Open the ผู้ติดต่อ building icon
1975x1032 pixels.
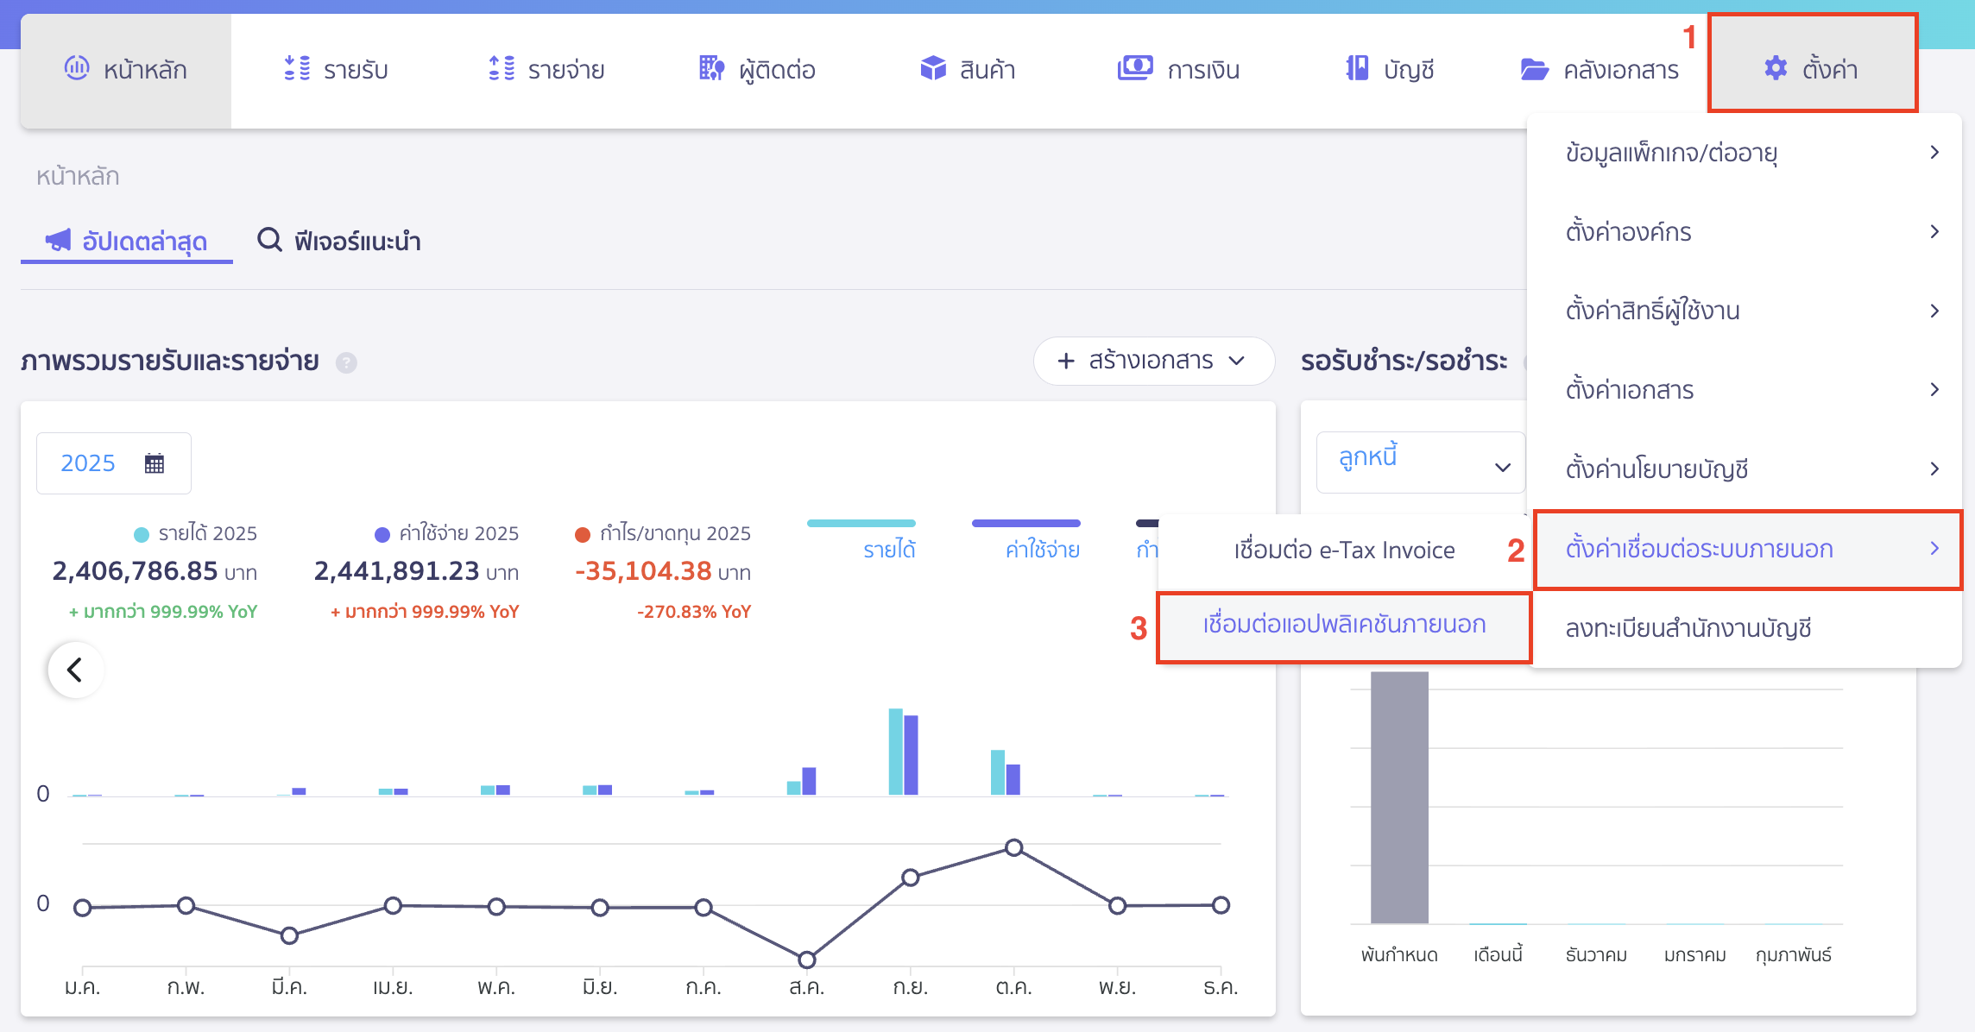[711, 68]
